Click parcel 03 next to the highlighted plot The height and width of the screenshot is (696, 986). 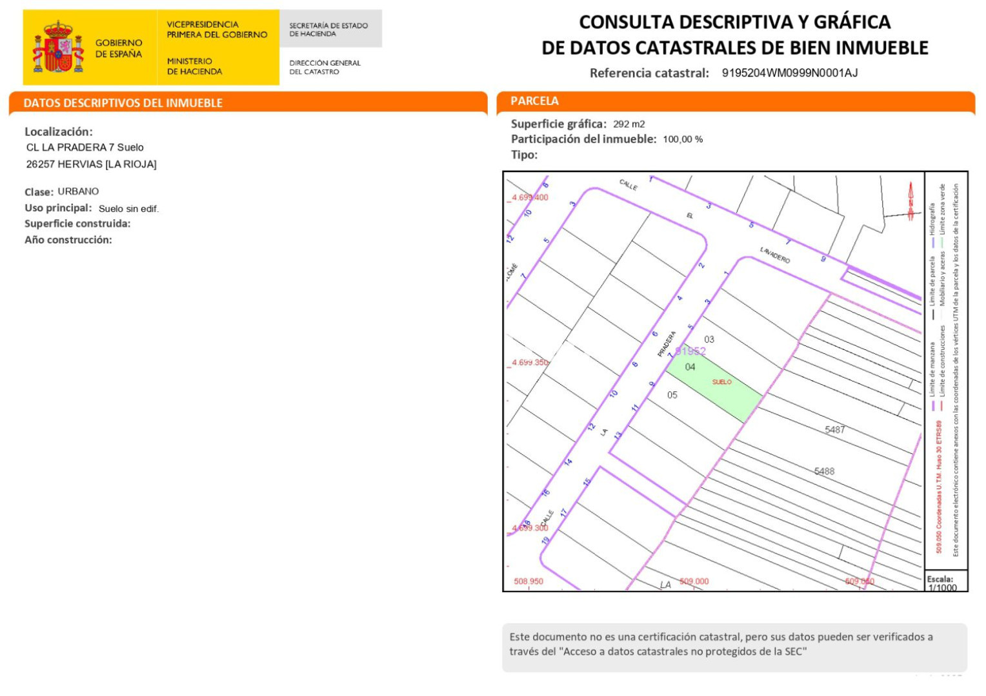click(x=709, y=340)
